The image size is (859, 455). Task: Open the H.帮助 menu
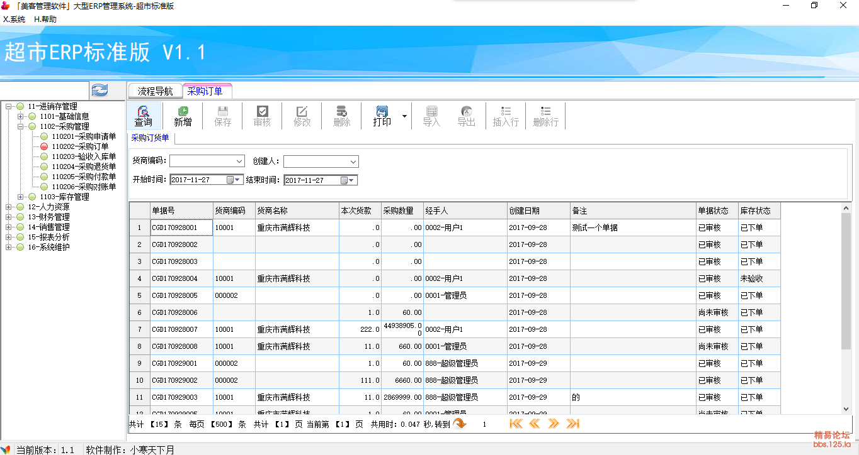pos(45,19)
